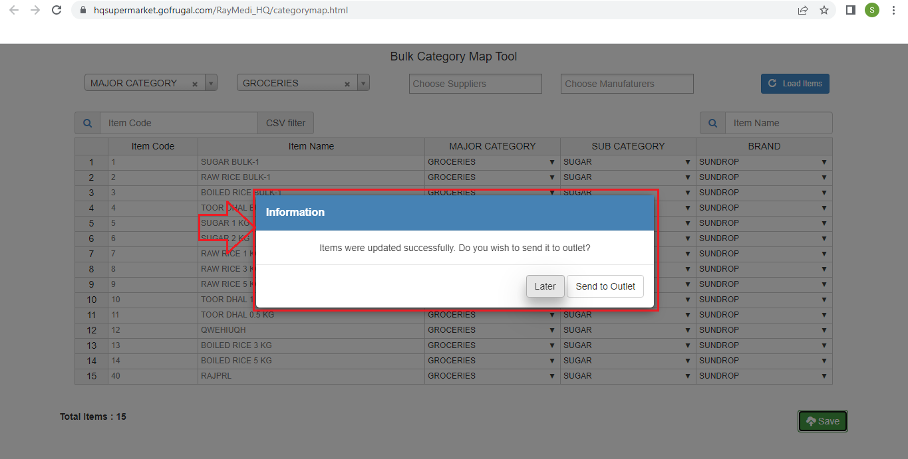Click the browser Back arrow
908x459 pixels.
[14, 10]
